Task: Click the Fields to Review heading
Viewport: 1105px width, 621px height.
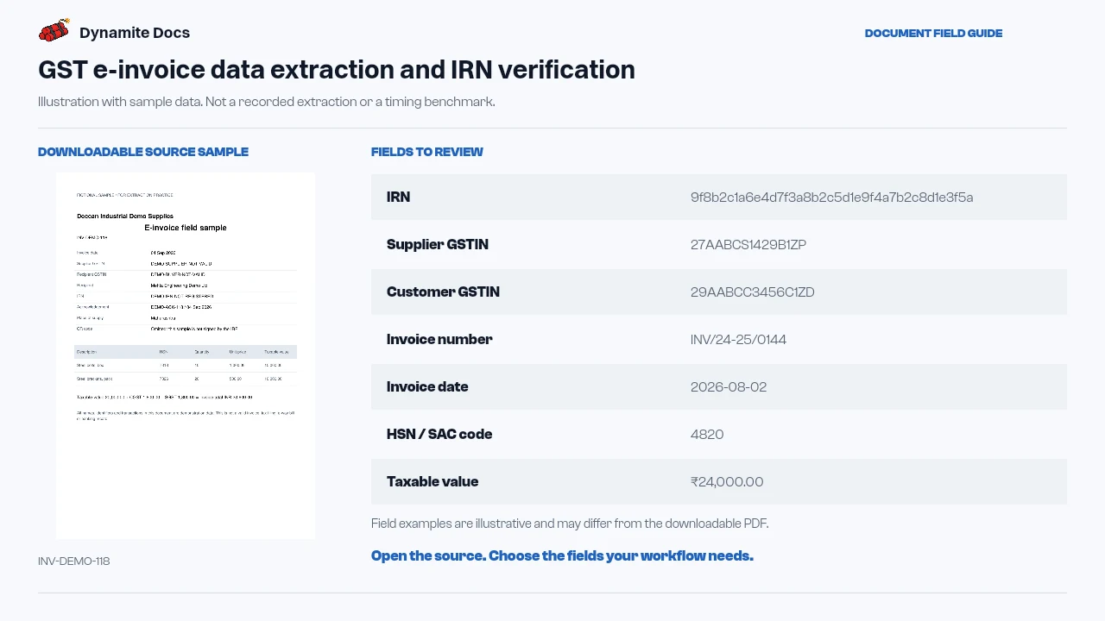Action: (x=427, y=152)
